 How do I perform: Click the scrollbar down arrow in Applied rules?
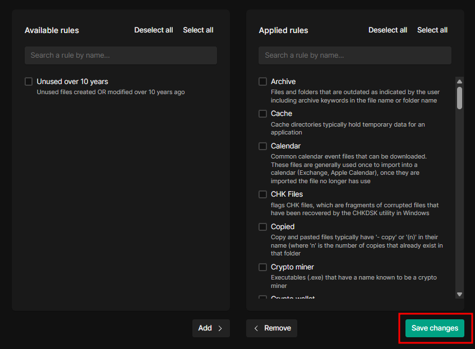tap(459, 294)
